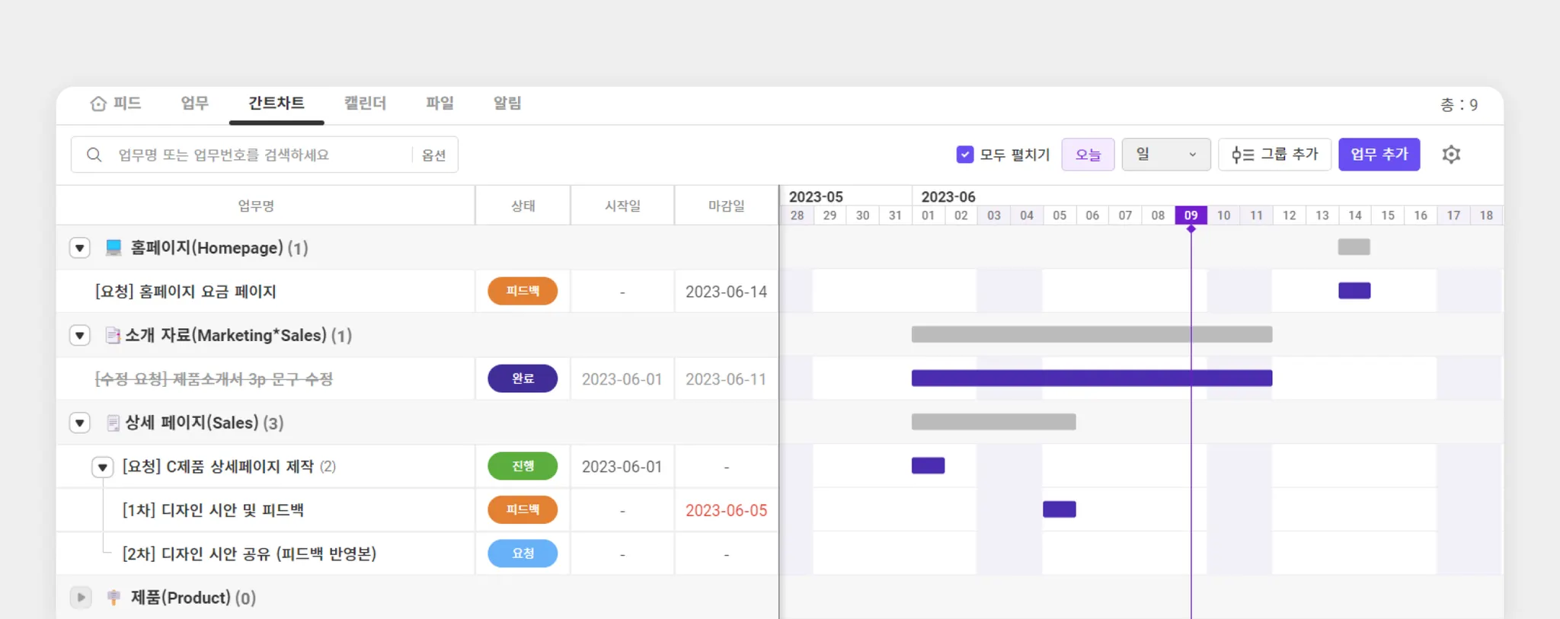The image size is (1560, 619).
Task: Switch to the 업무 tab
Action: tap(194, 104)
